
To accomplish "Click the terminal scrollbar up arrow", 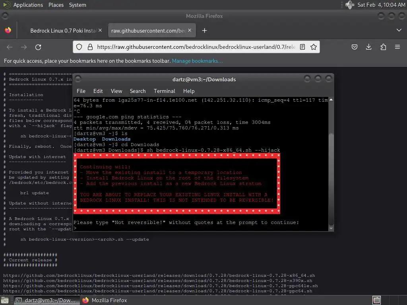I will pos(331,100).
